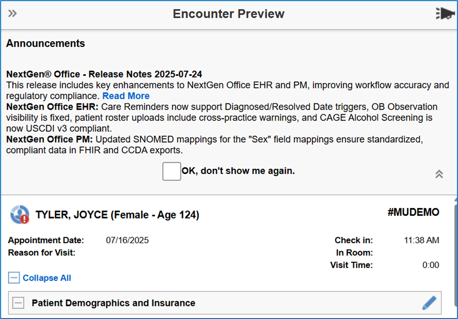Click the check-in time 11:38 AM
This screenshot has width=458, height=319.
tap(421, 240)
